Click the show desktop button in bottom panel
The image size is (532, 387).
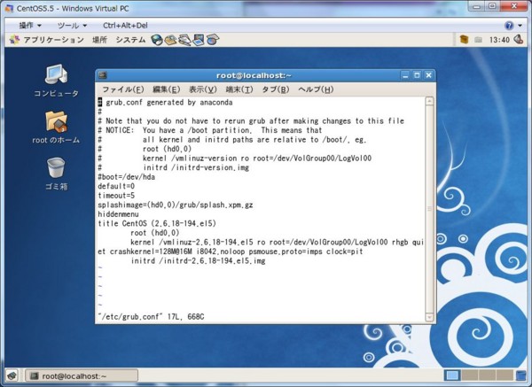12,375
